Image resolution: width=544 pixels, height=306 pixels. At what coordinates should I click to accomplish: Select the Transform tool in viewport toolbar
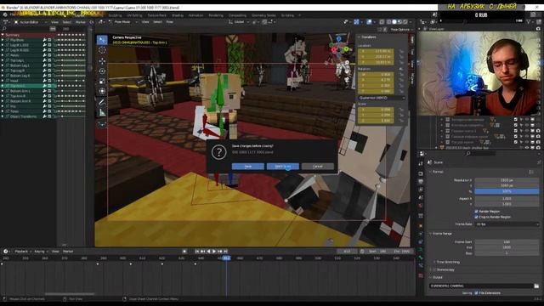(102, 91)
